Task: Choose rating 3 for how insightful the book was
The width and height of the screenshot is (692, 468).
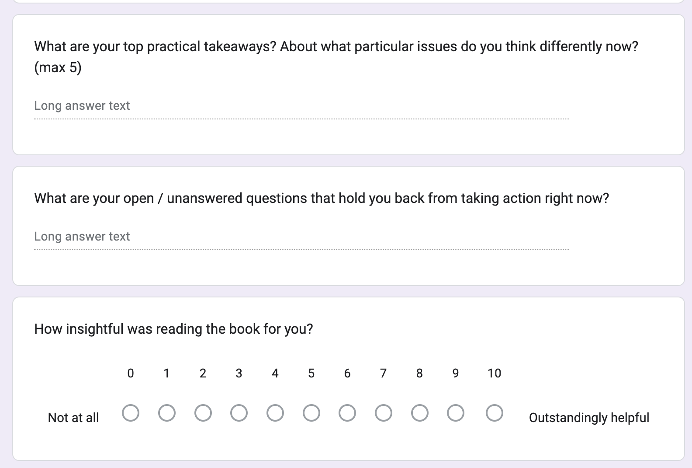Action: point(239,412)
